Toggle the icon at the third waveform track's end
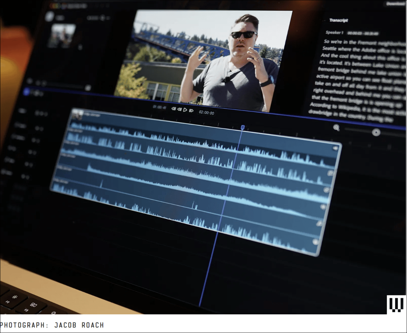Viewport: 407px width, 333px height. 326,190
